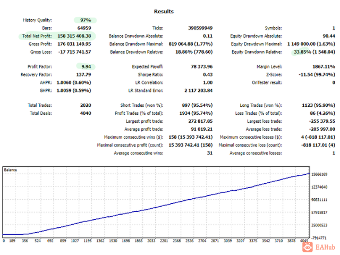Image resolution: width=340 pixels, height=255 pixels.
Task: Select the Ticks value 390599949
Action: click(200, 28)
